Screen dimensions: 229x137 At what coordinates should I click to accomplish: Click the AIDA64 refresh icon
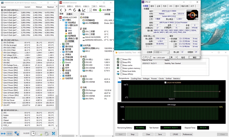[x=75, y=10]
